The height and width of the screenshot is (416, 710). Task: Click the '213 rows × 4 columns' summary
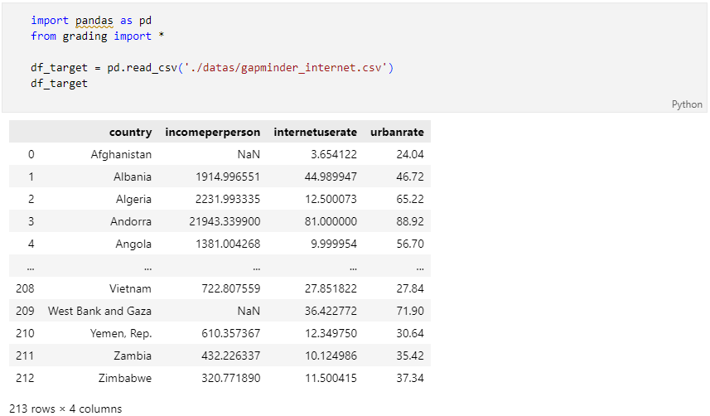65,409
